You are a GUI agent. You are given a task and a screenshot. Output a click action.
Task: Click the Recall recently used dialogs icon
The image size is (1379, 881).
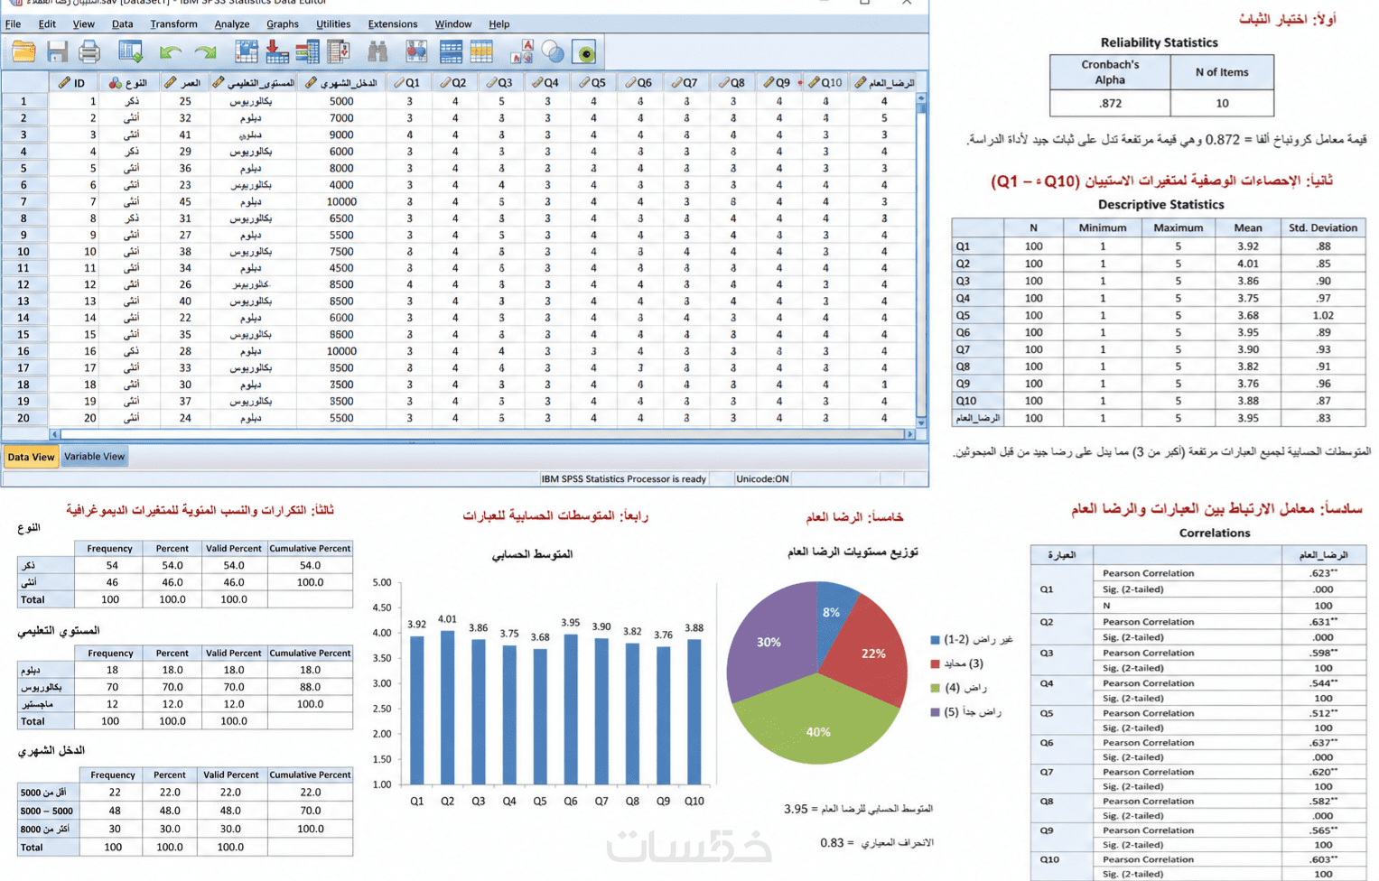131,52
